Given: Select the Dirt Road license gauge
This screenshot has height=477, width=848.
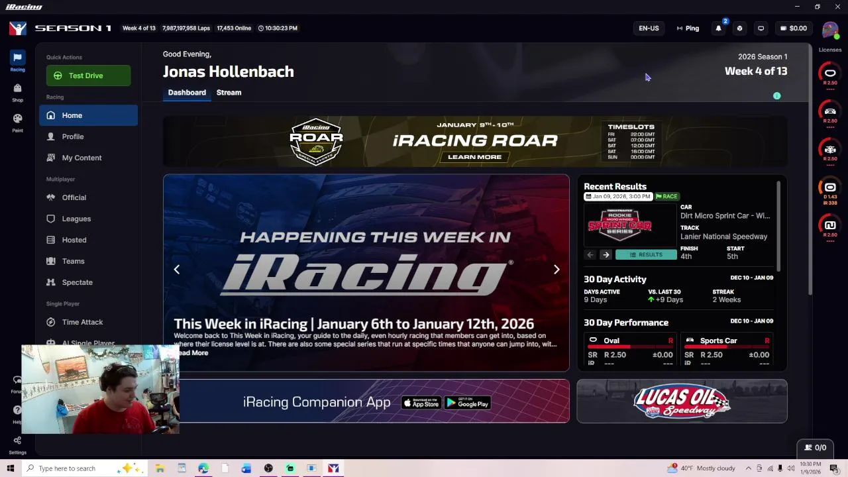Looking at the screenshot, I should click(830, 228).
